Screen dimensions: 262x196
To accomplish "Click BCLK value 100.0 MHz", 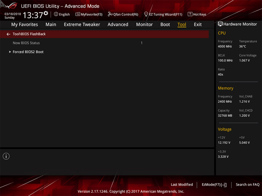I will click(x=225, y=61).
